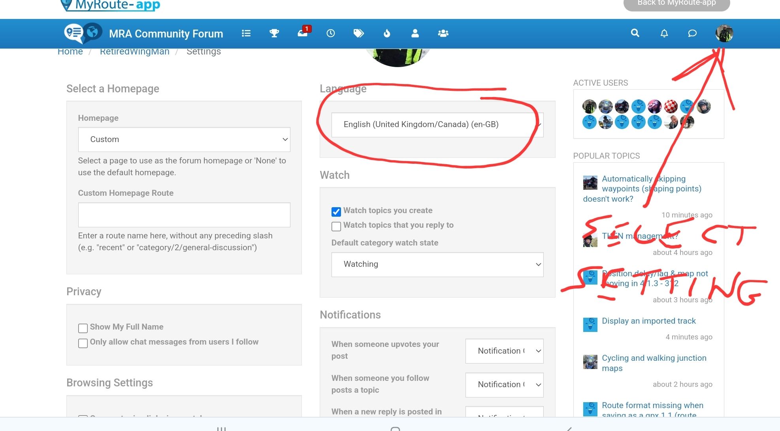Open the chat bubble icon

coord(692,34)
